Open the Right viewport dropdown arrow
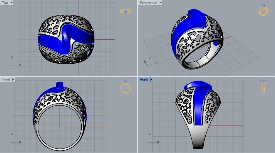 152,79
